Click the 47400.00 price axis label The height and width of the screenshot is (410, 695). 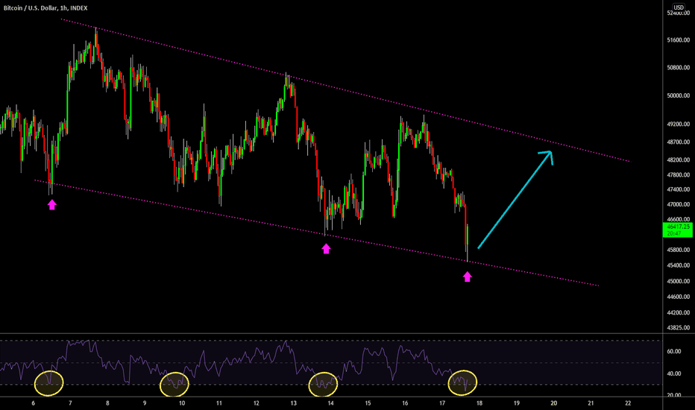(678, 189)
